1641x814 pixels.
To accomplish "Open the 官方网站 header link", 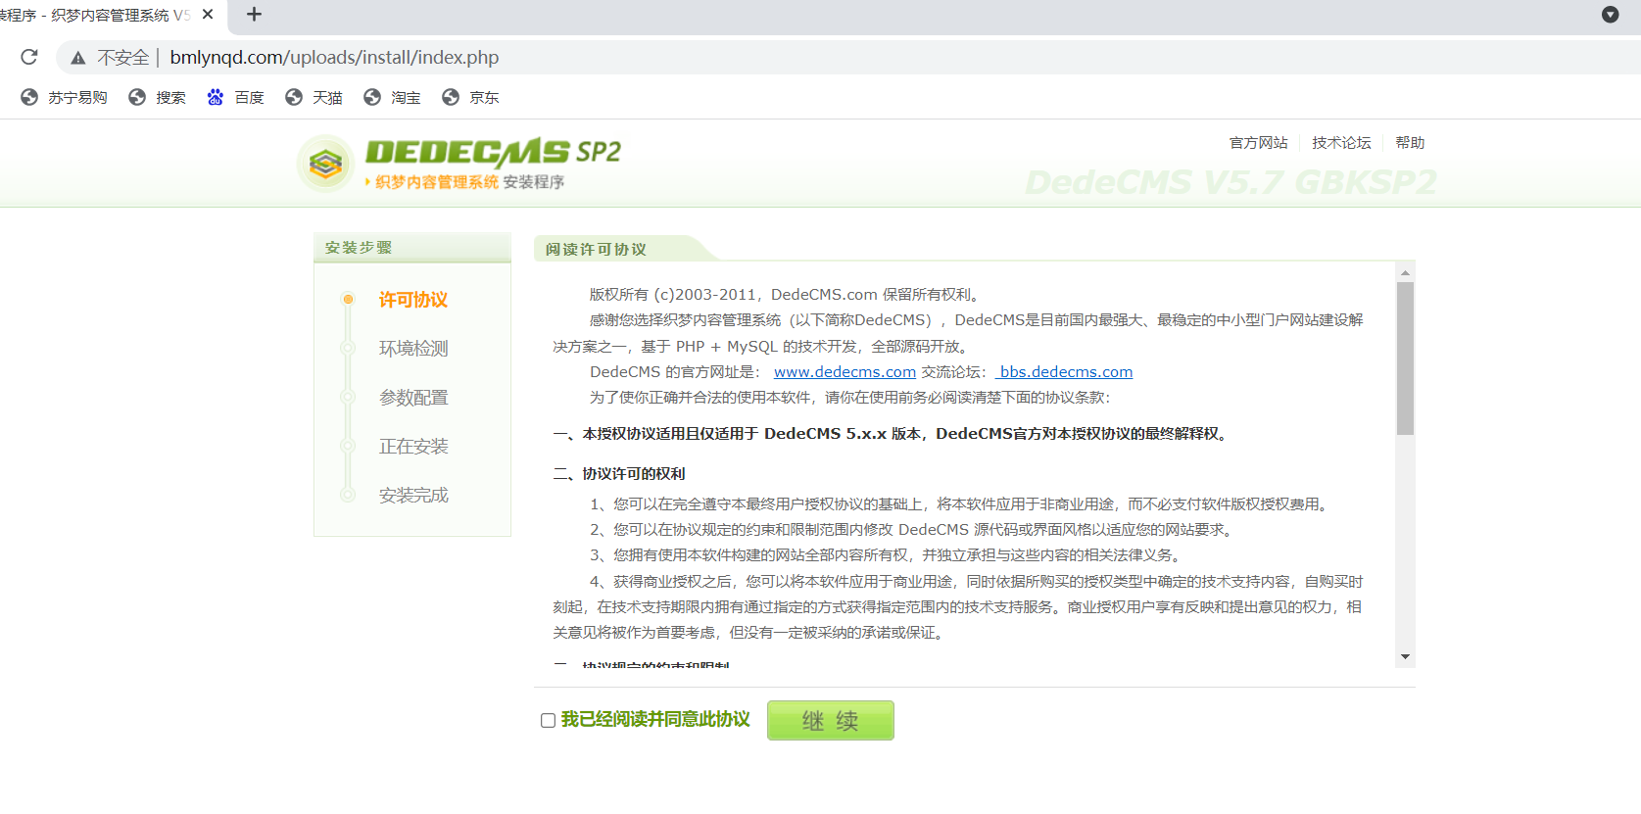I will tap(1258, 143).
